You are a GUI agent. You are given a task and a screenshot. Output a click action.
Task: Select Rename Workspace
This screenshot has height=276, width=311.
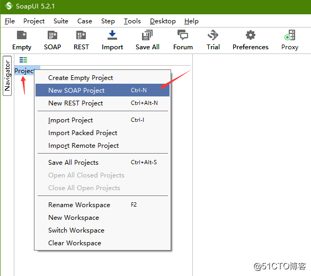point(102,205)
